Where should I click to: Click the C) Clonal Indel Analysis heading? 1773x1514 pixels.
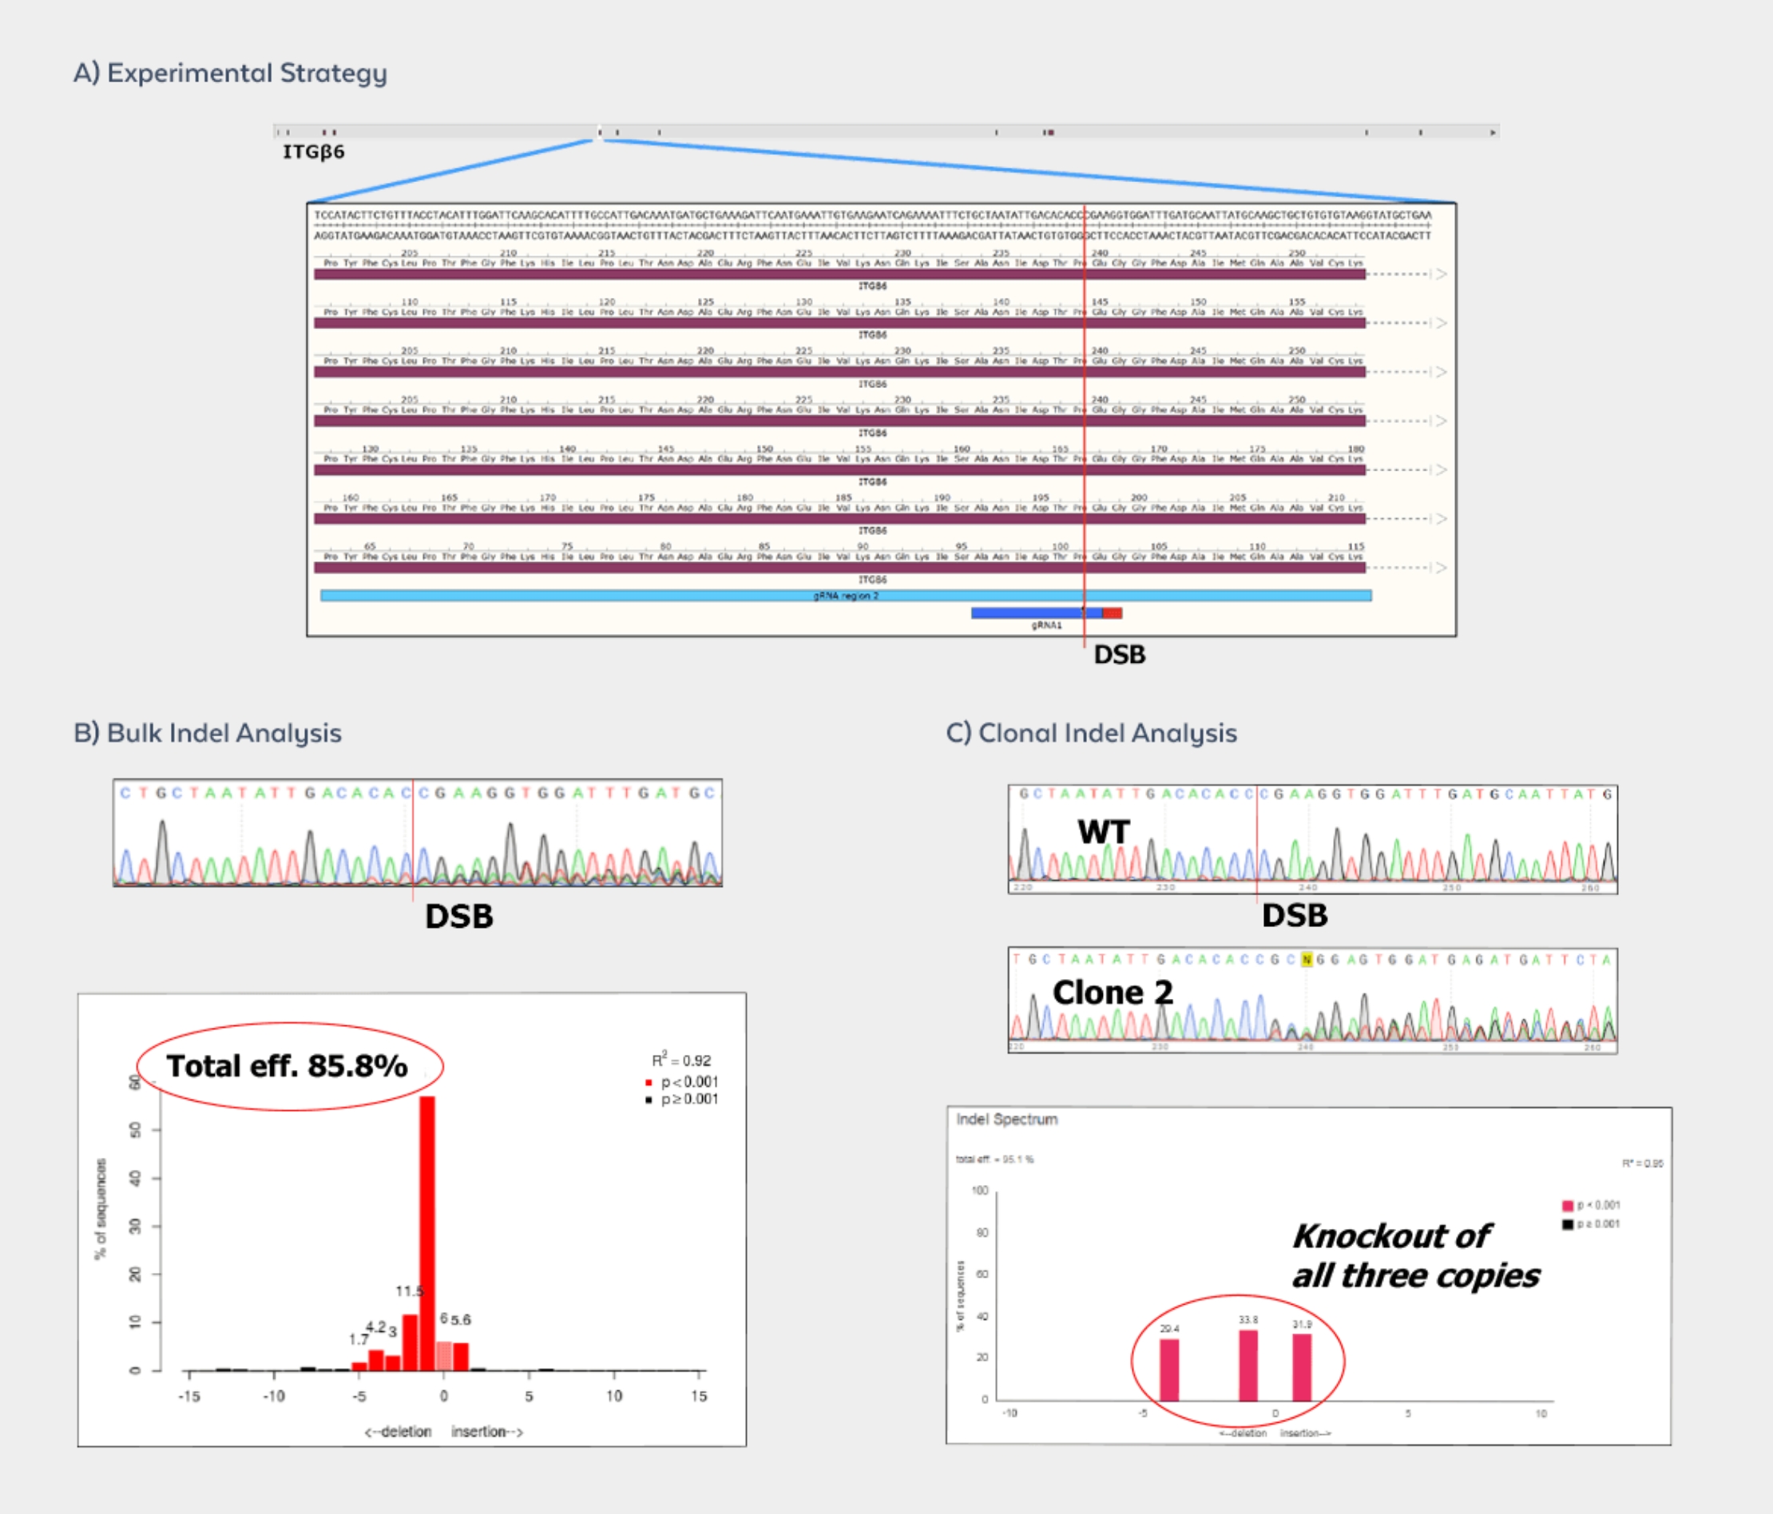point(1091,733)
